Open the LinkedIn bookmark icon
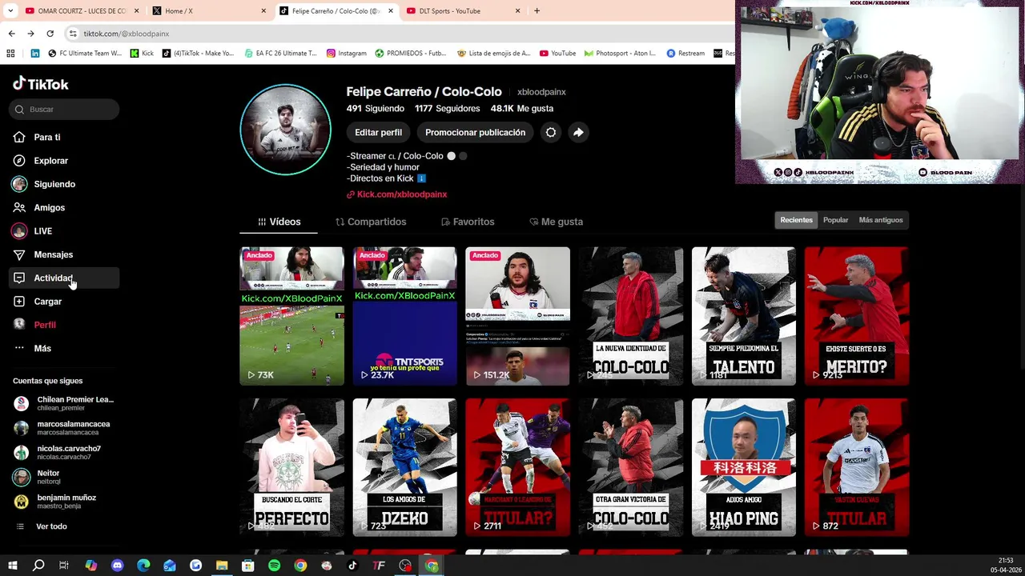Image resolution: width=1025 pixels, height=576 pixels. click(34, 54)
